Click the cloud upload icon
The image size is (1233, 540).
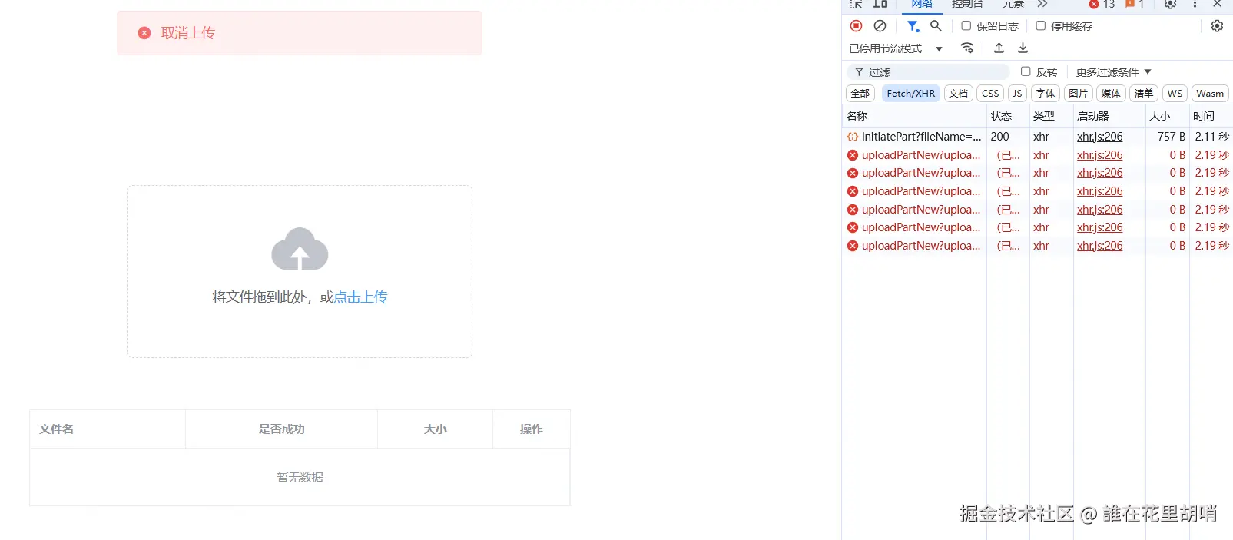pos(300,249)
